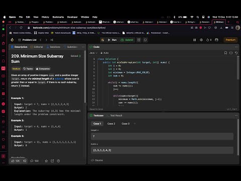Open the help question mark icon
This screenshot has height=181, width=241.
pos(58,161)
